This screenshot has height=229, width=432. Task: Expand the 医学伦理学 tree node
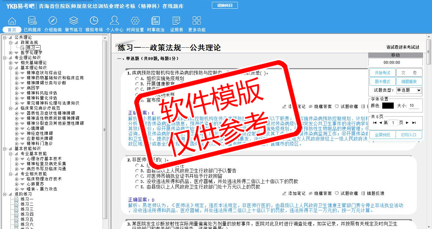coord(11,52)
